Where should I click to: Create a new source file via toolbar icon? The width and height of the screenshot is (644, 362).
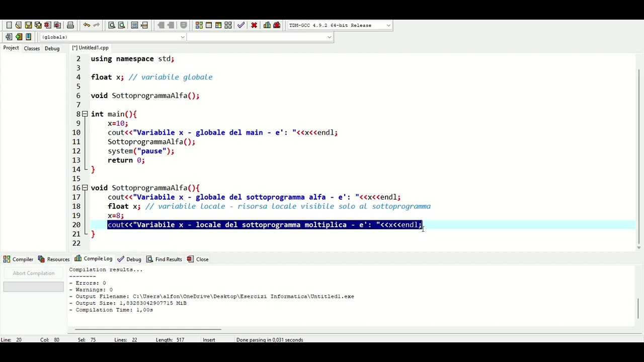tap(9, 25)
